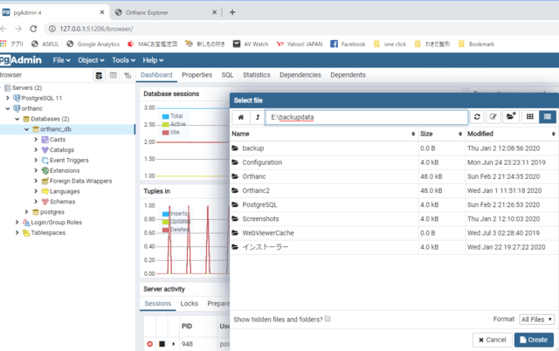Click the rename file icon
Viewport: 559px width, 351px height.
click(493, 116)
